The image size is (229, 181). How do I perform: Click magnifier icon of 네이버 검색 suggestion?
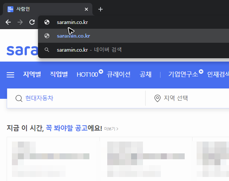point(47,50)
